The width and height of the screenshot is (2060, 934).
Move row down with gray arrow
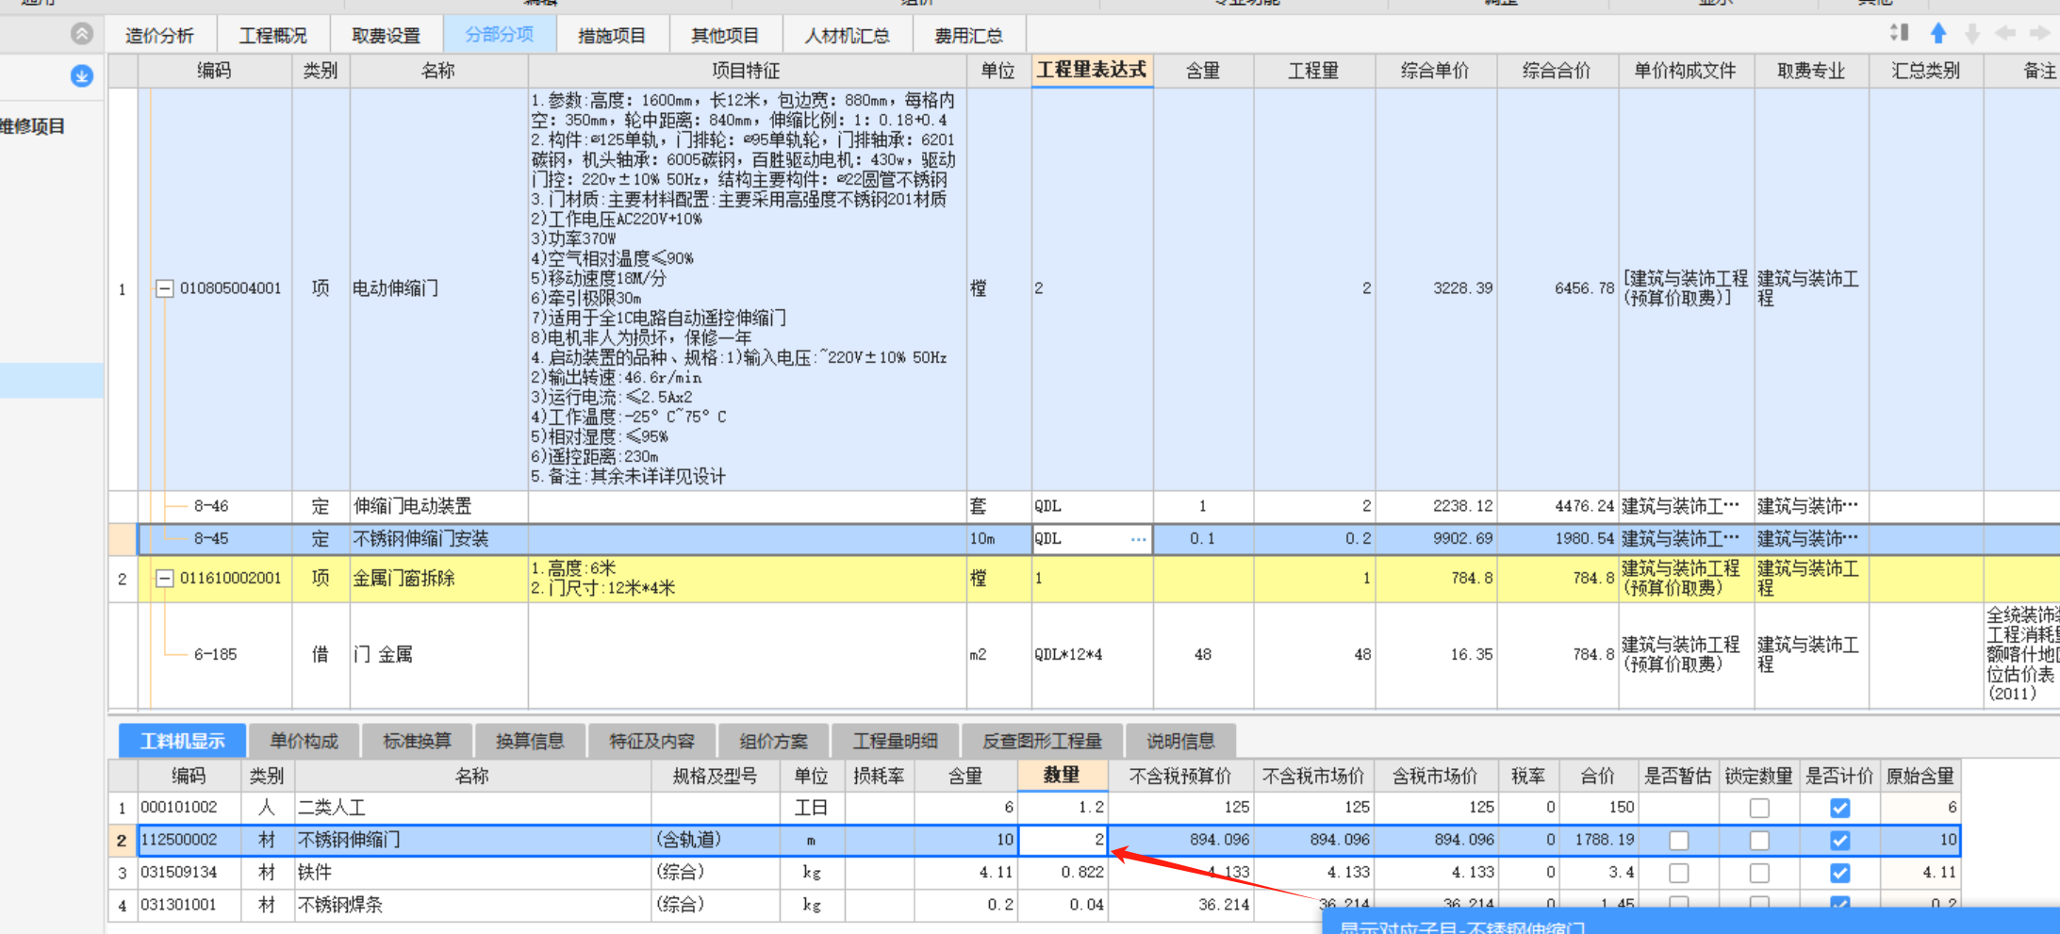1972,33
